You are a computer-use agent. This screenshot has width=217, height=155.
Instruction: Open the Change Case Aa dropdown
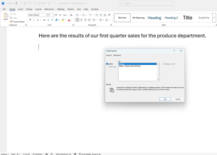tap(65, 15)
